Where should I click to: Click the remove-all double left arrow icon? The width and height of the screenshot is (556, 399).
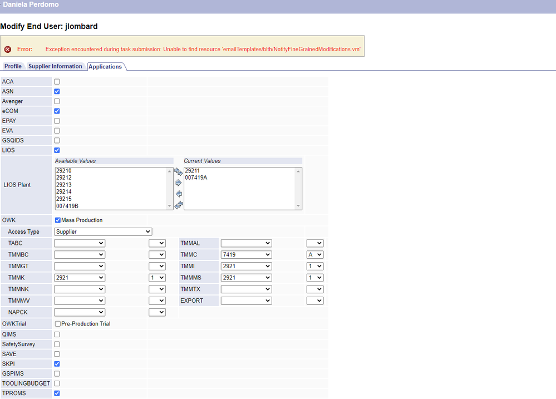(x=179, y=205)
